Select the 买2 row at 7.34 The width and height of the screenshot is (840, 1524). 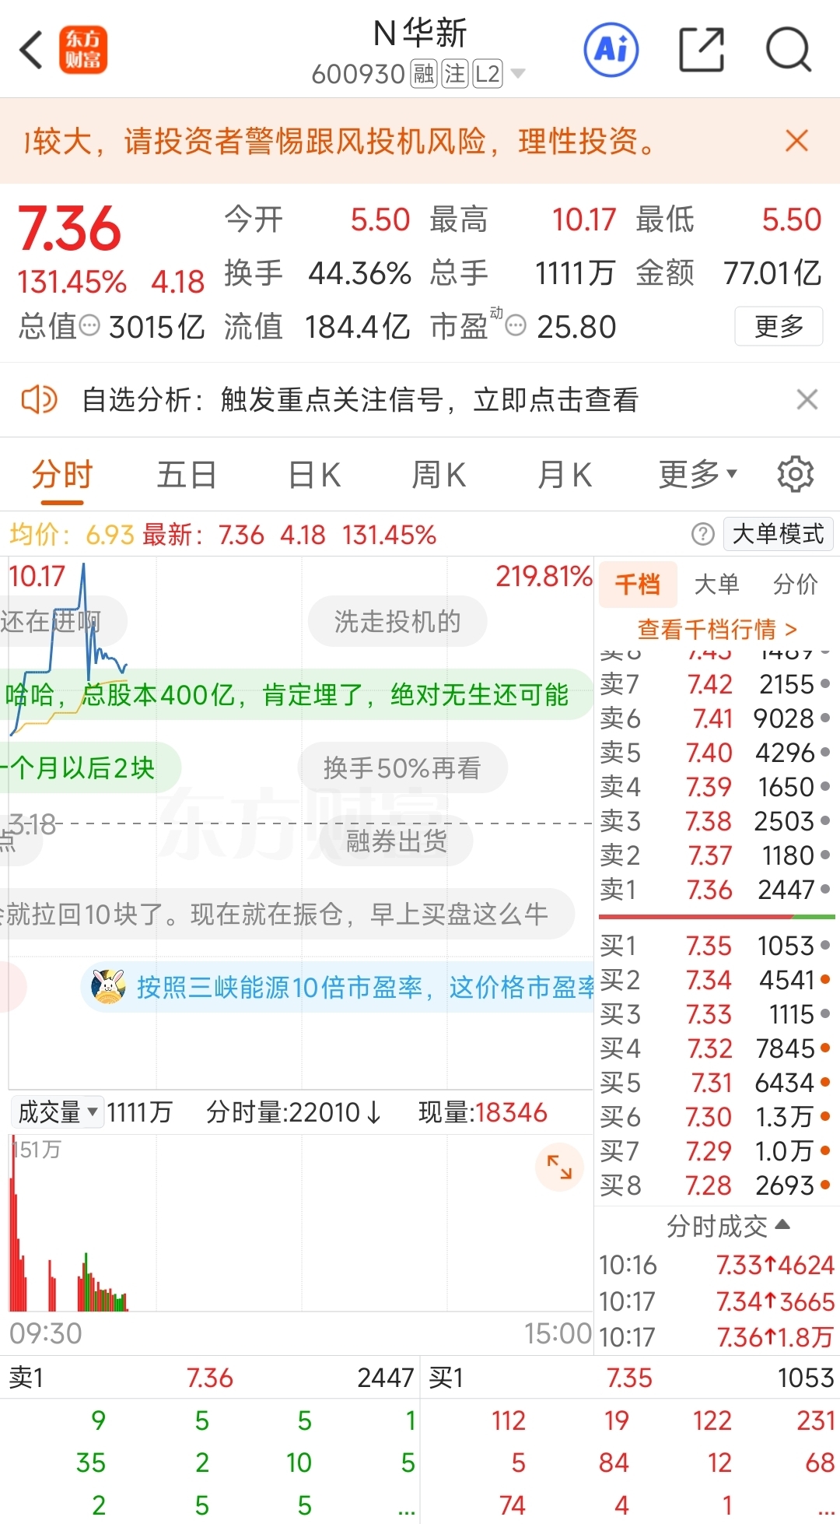pos(716,980)
